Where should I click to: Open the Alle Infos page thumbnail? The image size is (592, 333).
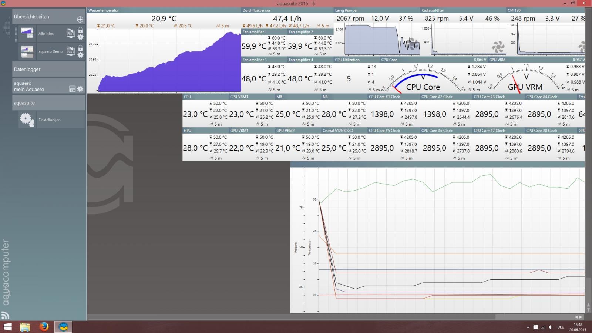(x=27, y=33)
